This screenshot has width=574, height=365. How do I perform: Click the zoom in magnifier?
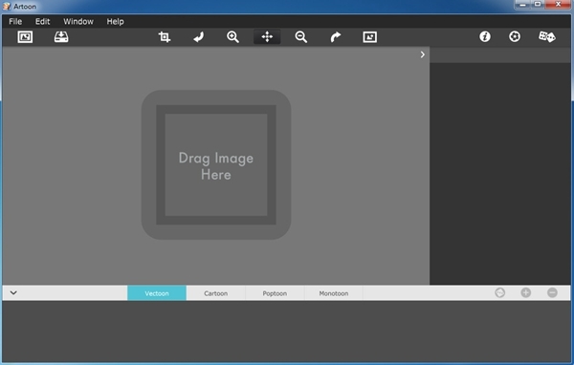[232, 37]
